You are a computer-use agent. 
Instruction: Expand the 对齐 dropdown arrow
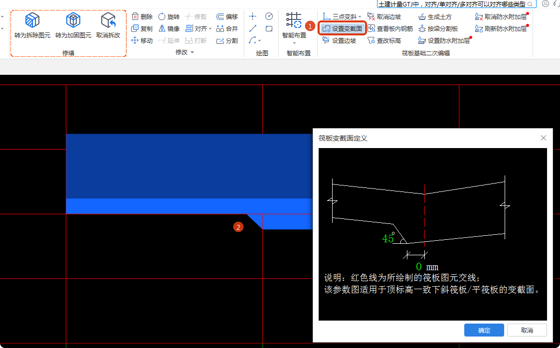coord(210,29)
